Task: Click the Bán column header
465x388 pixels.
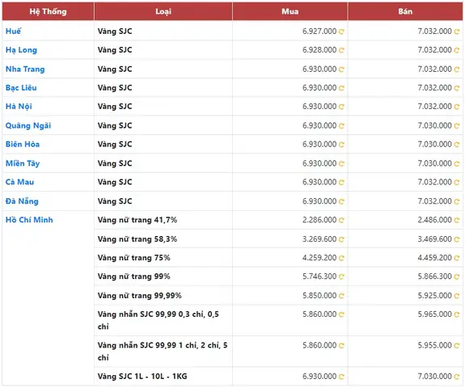Action: coord(405,11)
